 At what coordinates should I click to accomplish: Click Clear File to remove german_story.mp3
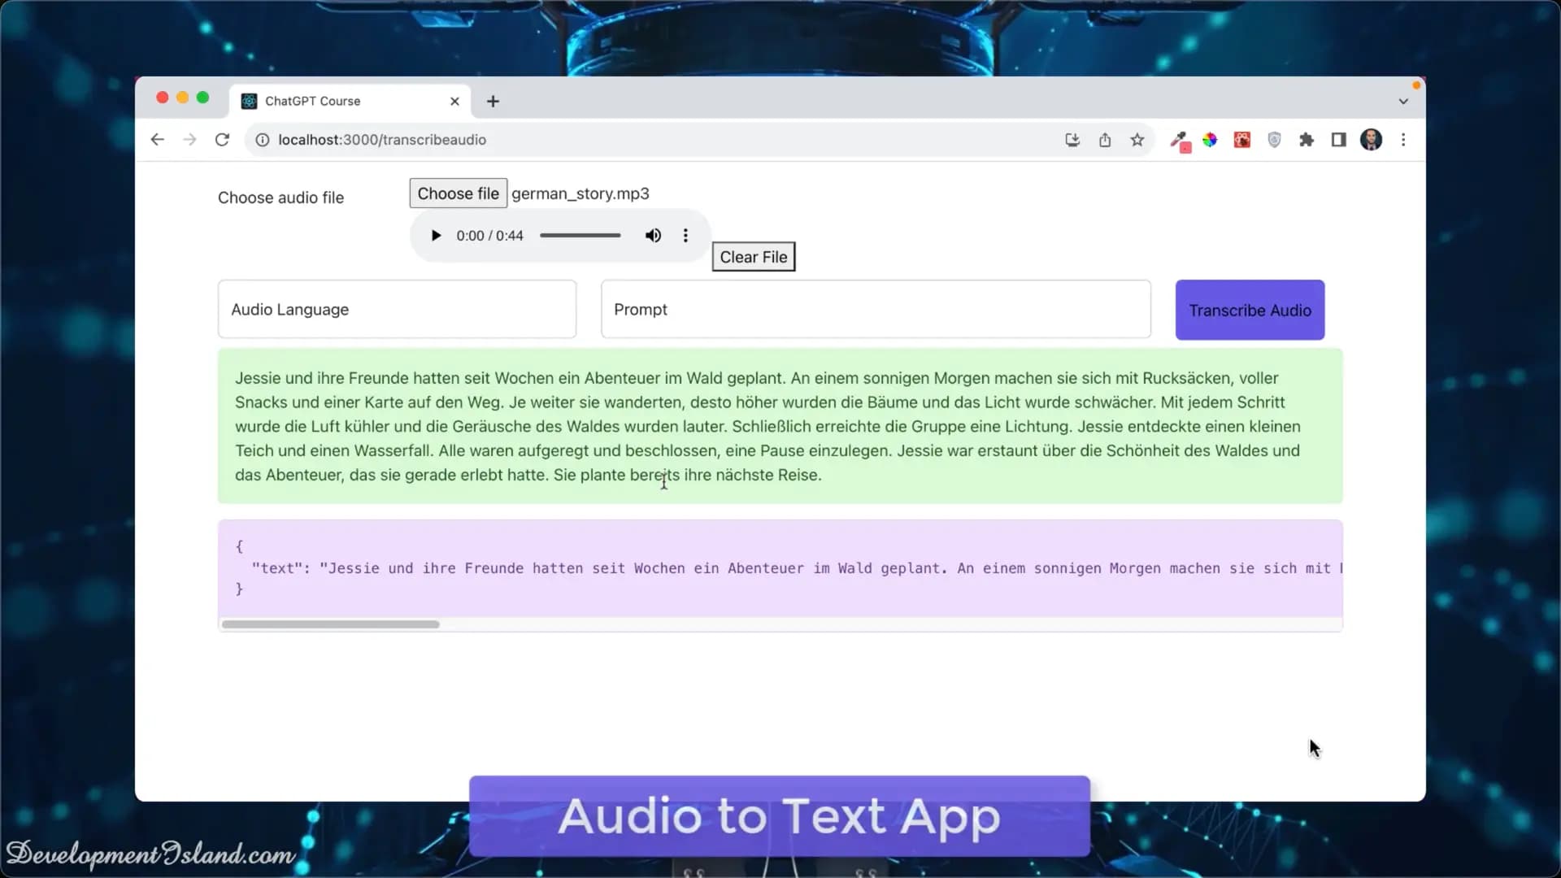coord(753,256)
